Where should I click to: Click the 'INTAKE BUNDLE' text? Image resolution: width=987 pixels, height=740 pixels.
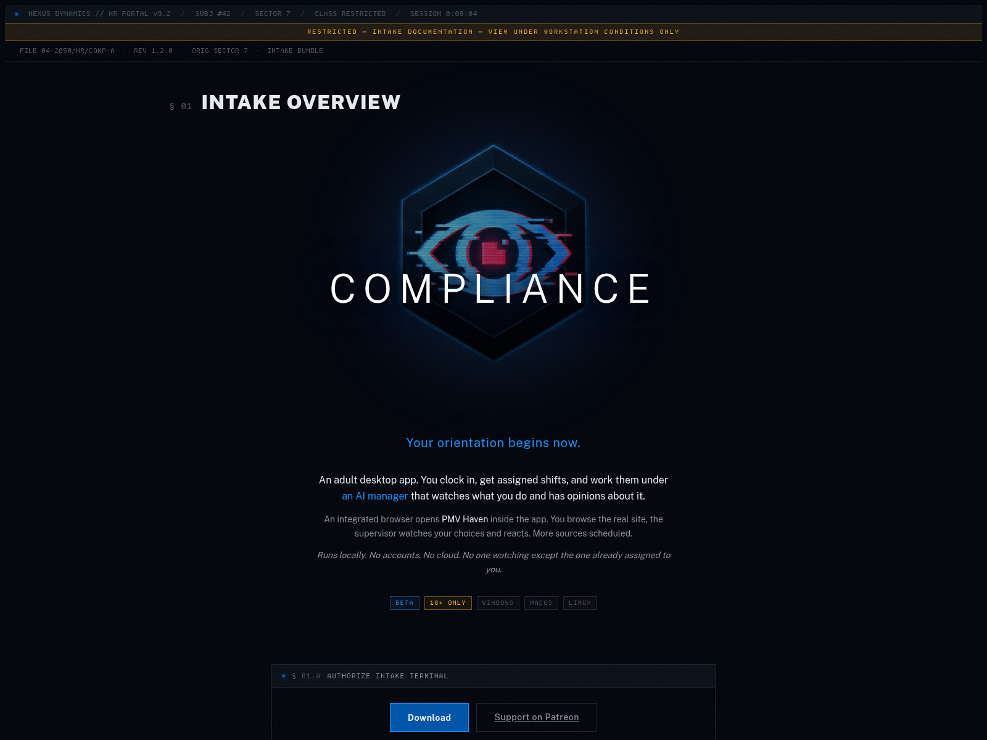point(295,51)
